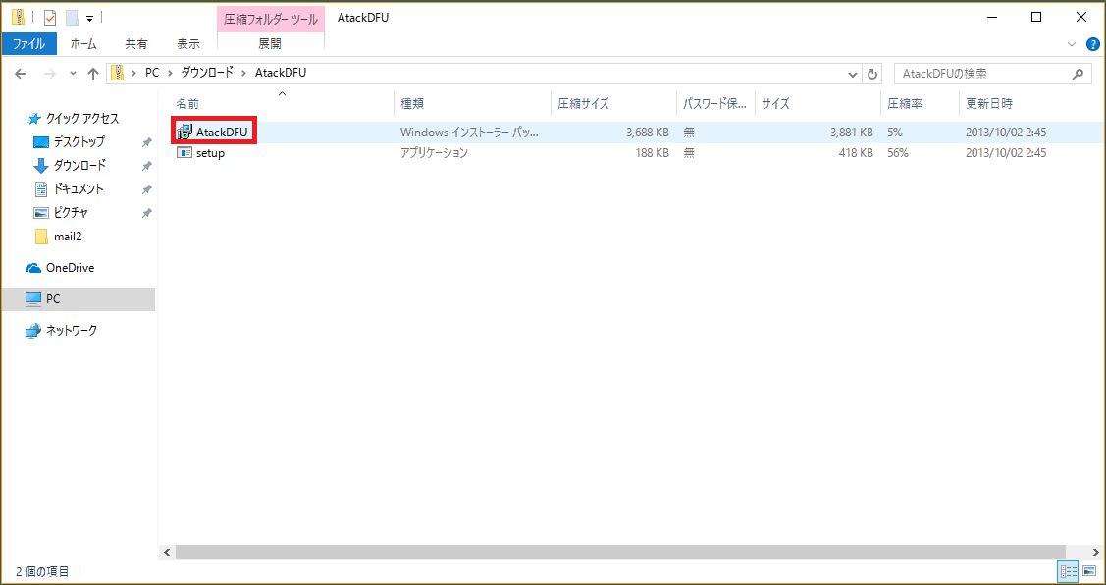Click the 3,688 KB compressed size cell
The height and width of the screenshot is (585, 1106).
pyautogui.click(x=647, y=132)
